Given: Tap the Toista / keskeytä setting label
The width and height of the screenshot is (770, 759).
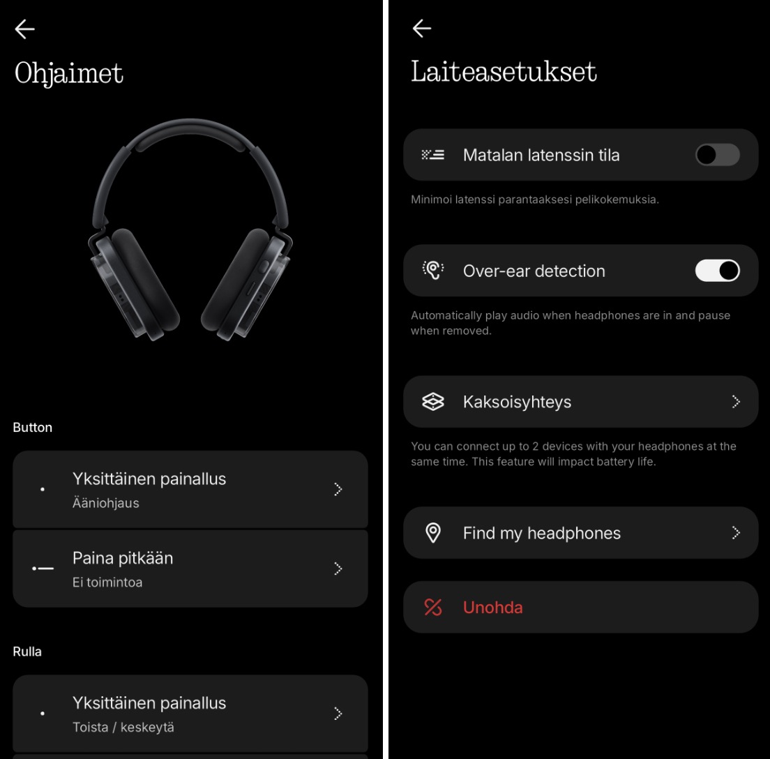Looking at the screenshot, I should point(123,727).
